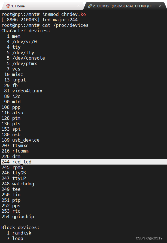The image size is (167, 243).
Task: Click the Character devices header text
Action: pyautogui.click(x=25, y=30)
